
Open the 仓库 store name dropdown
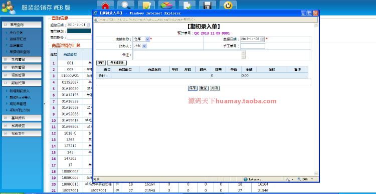click(147, 39)
